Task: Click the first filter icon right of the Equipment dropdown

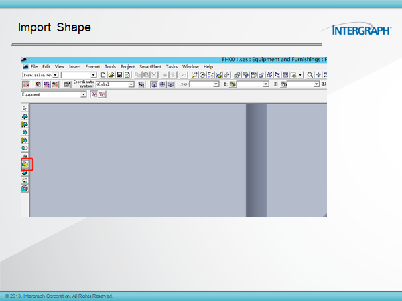Action: point(94,94)
